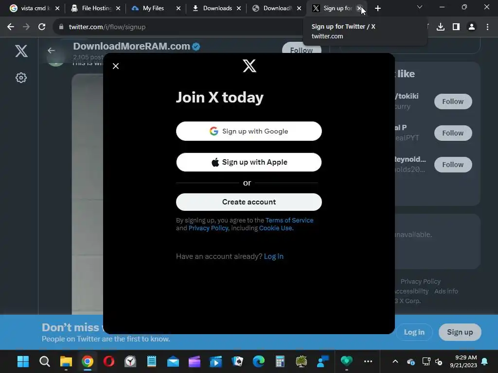Close the Sign up for Twitter tab
This screenshot has width=498, height=373.
coord(359,8)
